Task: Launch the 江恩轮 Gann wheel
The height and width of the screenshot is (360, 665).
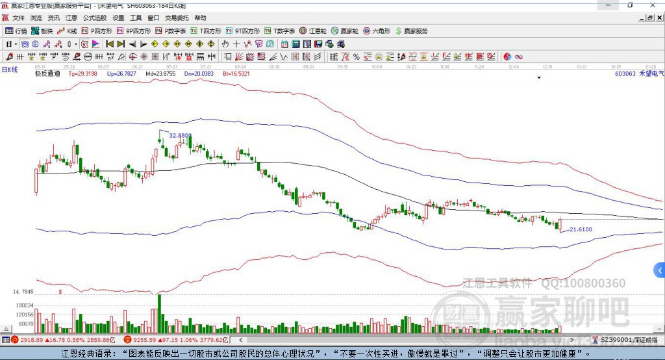Action: coord(313,31)
